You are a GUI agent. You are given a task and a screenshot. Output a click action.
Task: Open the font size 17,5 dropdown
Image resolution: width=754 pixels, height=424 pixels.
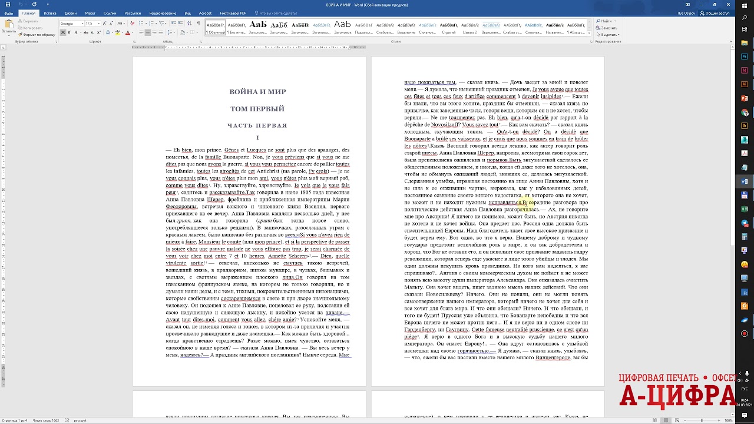(98, 24)
